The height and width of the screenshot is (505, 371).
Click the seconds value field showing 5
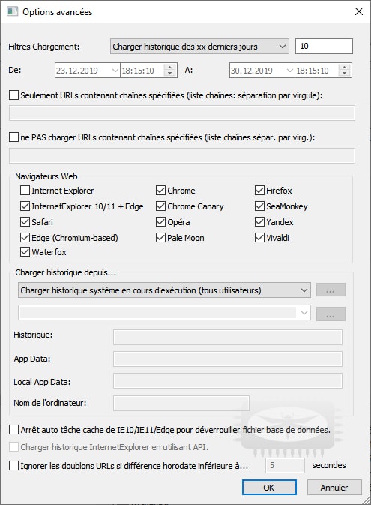click(x=285, y=466)
